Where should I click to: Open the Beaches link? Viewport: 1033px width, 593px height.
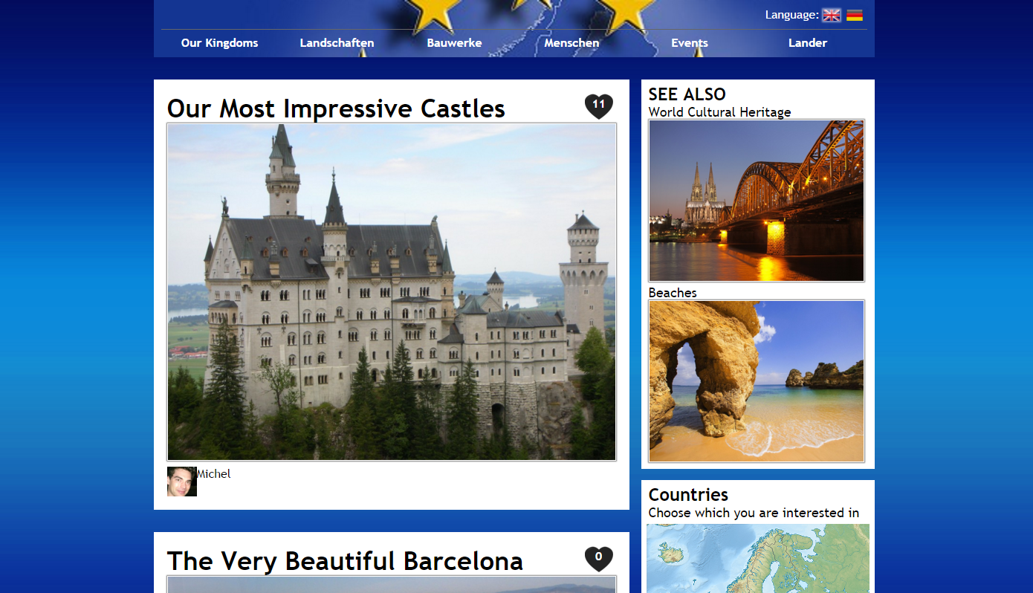[x=673, y=293]
